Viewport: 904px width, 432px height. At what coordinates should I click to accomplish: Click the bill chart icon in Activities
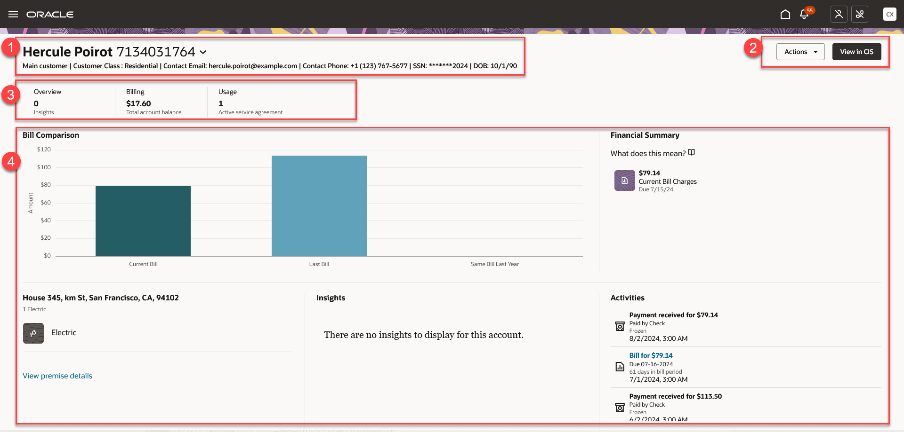(x=619, y=367)
